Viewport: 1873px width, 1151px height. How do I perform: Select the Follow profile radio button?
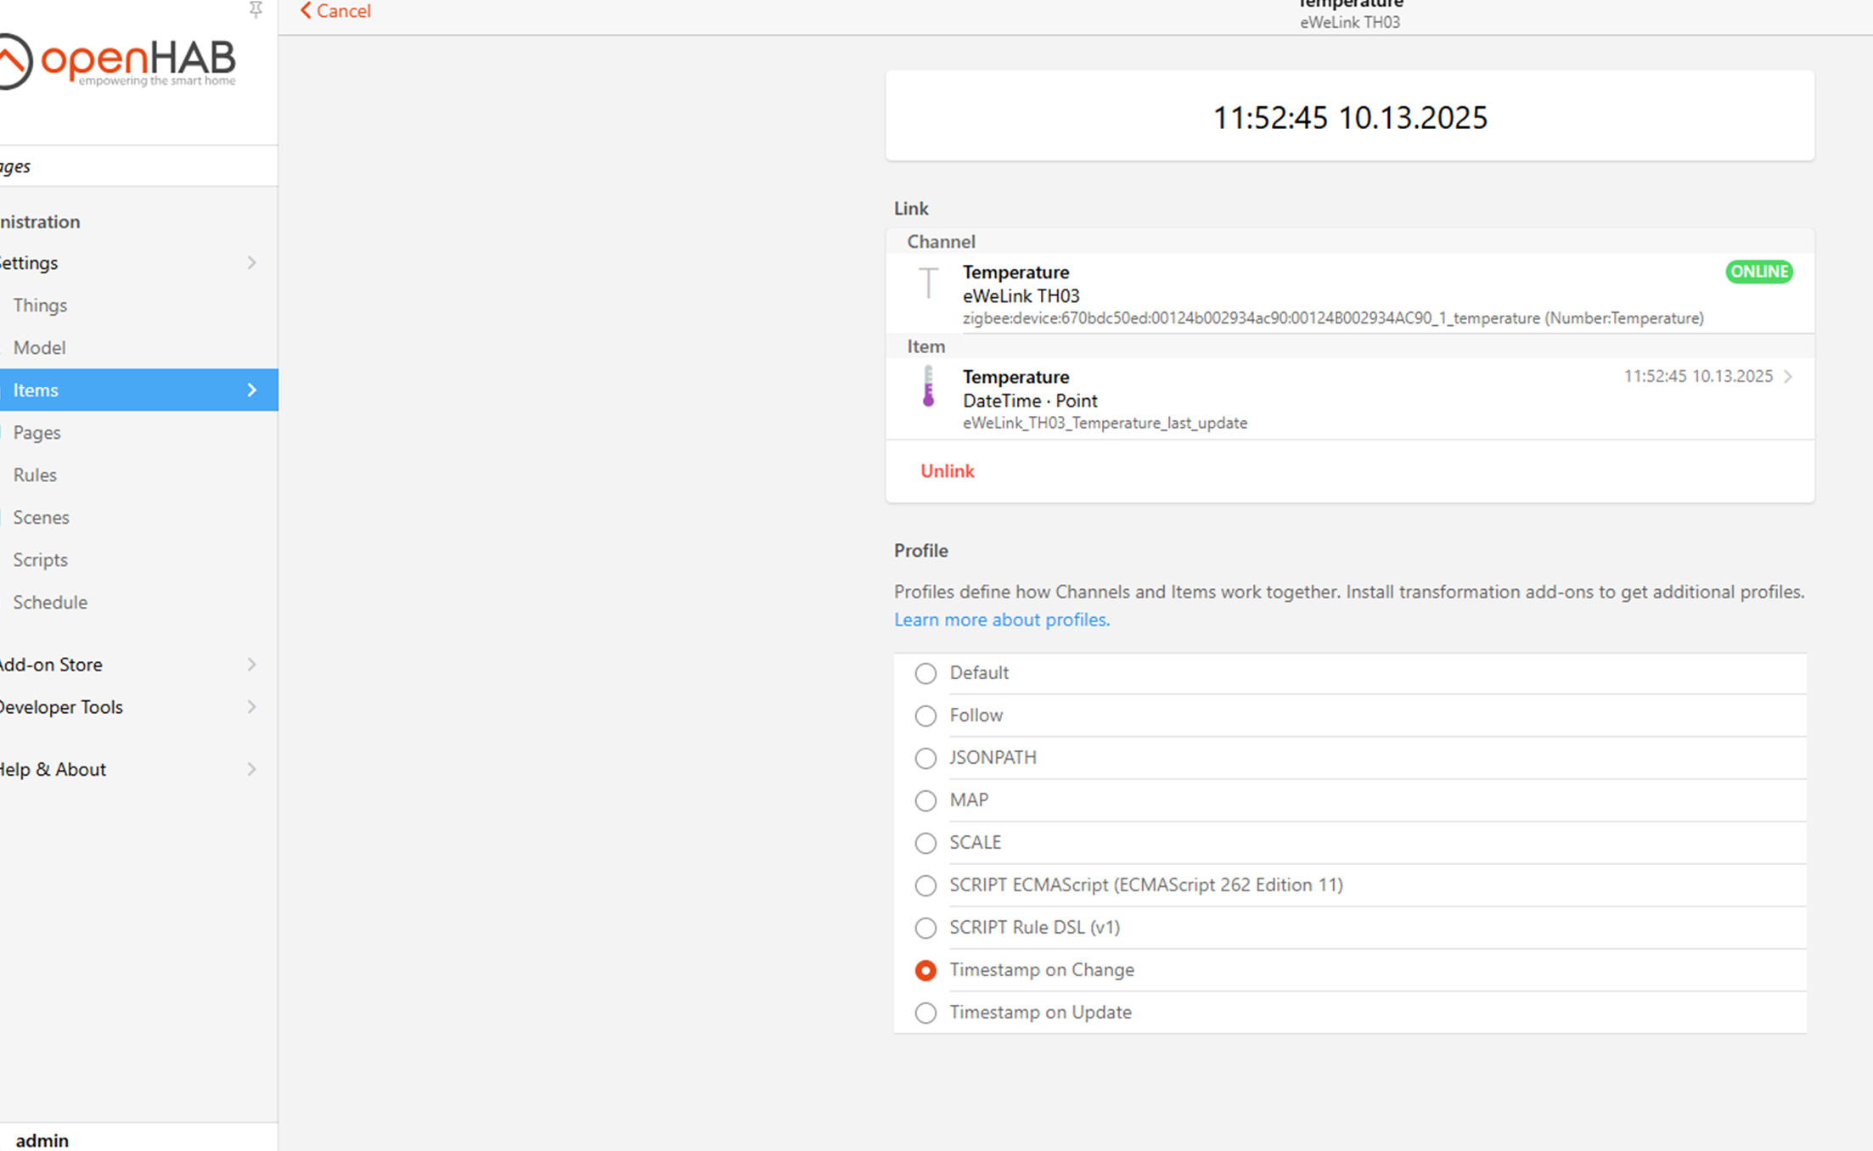click(925, 716)
